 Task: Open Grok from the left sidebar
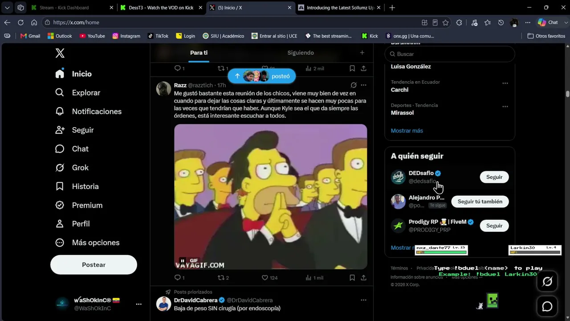point(72,168)
